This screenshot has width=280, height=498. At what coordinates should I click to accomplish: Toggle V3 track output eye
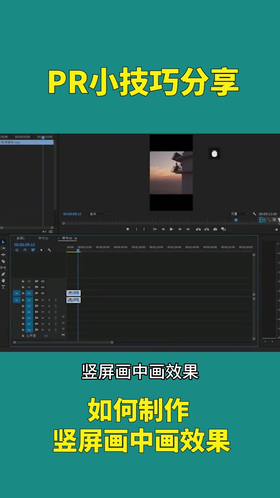[43, 281]
